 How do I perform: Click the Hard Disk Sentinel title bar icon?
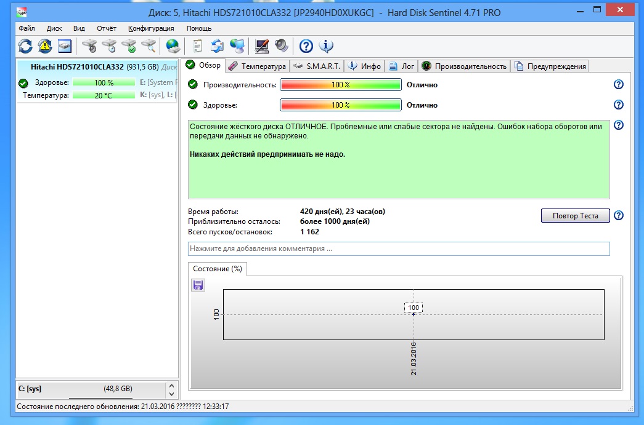tap(22, 12)
